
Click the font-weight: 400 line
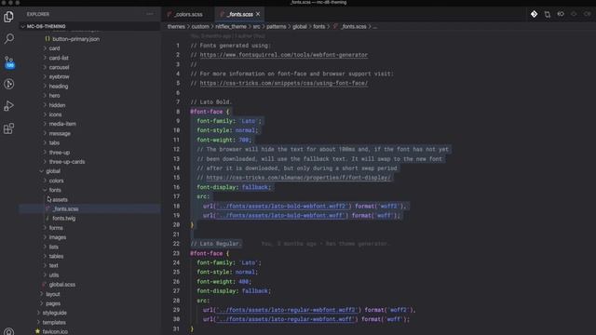pyautogui.click(x=223, y=281)
